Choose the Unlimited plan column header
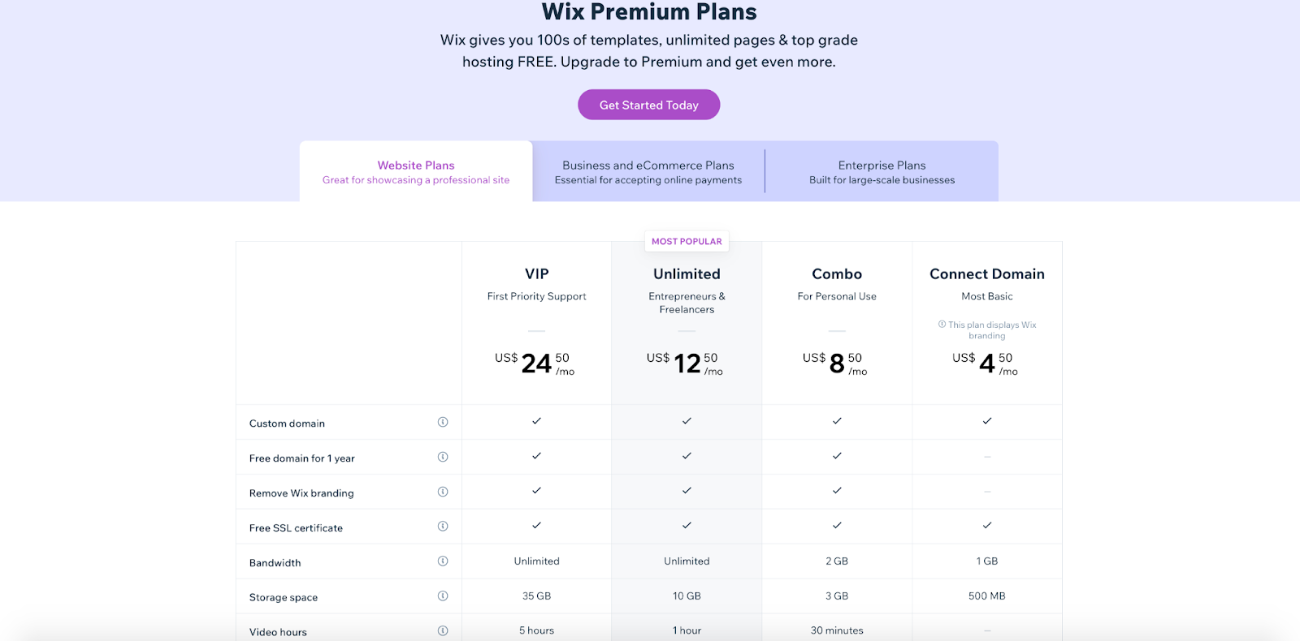The width and height of the screenshot is (1300, 641). (687, 274)
